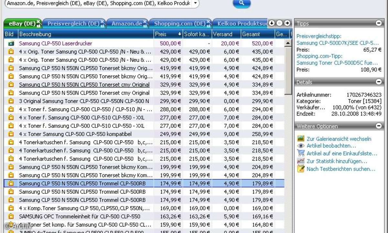The width and height of the screenshot is (388, 233).
Task: Click Zur Statistik hinzufügen link
Action: [337, 161]
